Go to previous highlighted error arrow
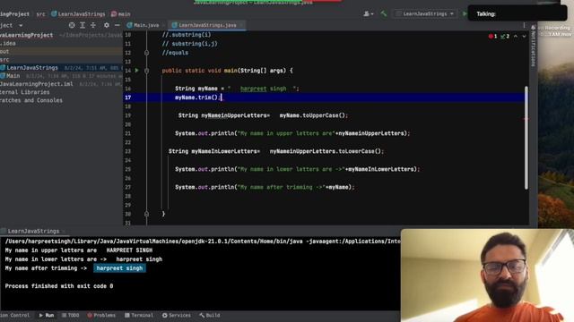This screenshot has height=322, width=574. click(516, 36)
